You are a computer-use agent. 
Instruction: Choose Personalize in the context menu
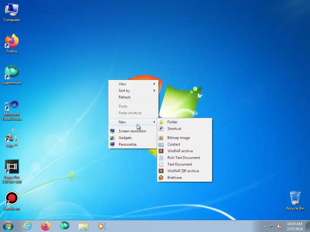pos(134,144)
